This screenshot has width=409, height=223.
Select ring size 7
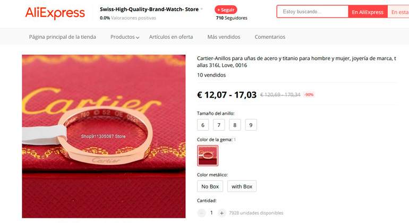point(219,125)
